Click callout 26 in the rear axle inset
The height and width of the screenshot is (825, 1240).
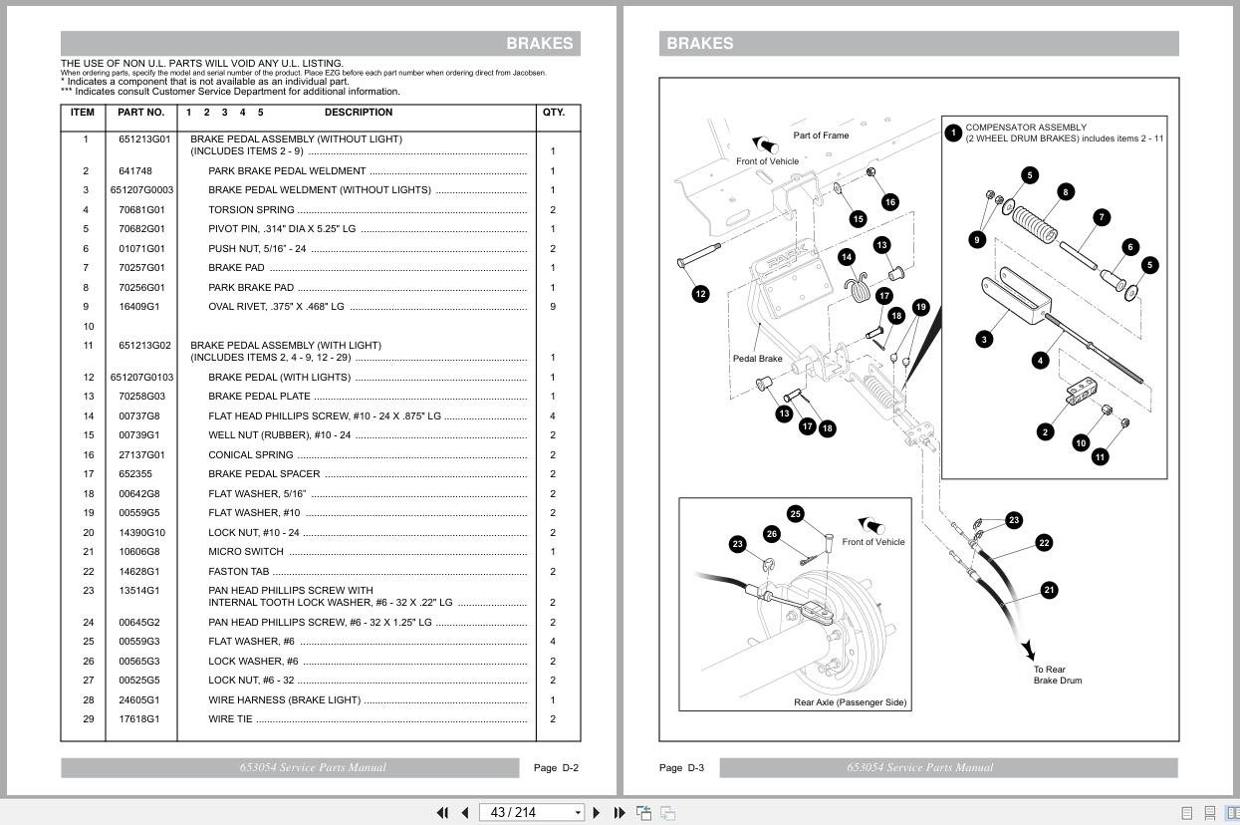[771, 534]
